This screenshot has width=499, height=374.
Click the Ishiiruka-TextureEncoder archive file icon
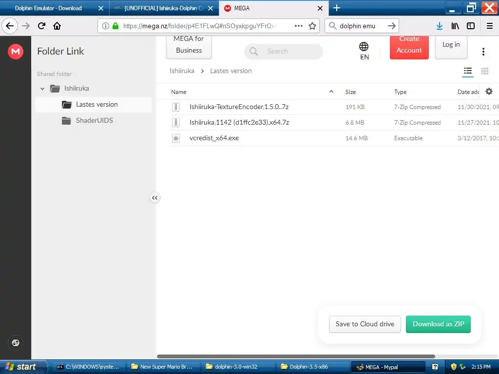175,107
